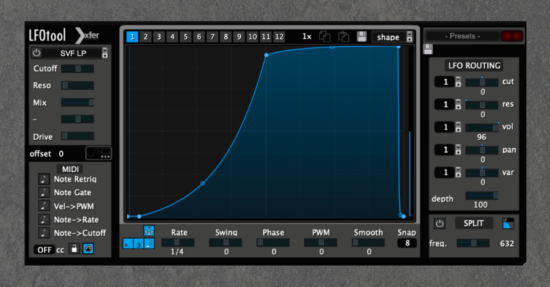Open the shape dropdown menu

tap(392, 37)
